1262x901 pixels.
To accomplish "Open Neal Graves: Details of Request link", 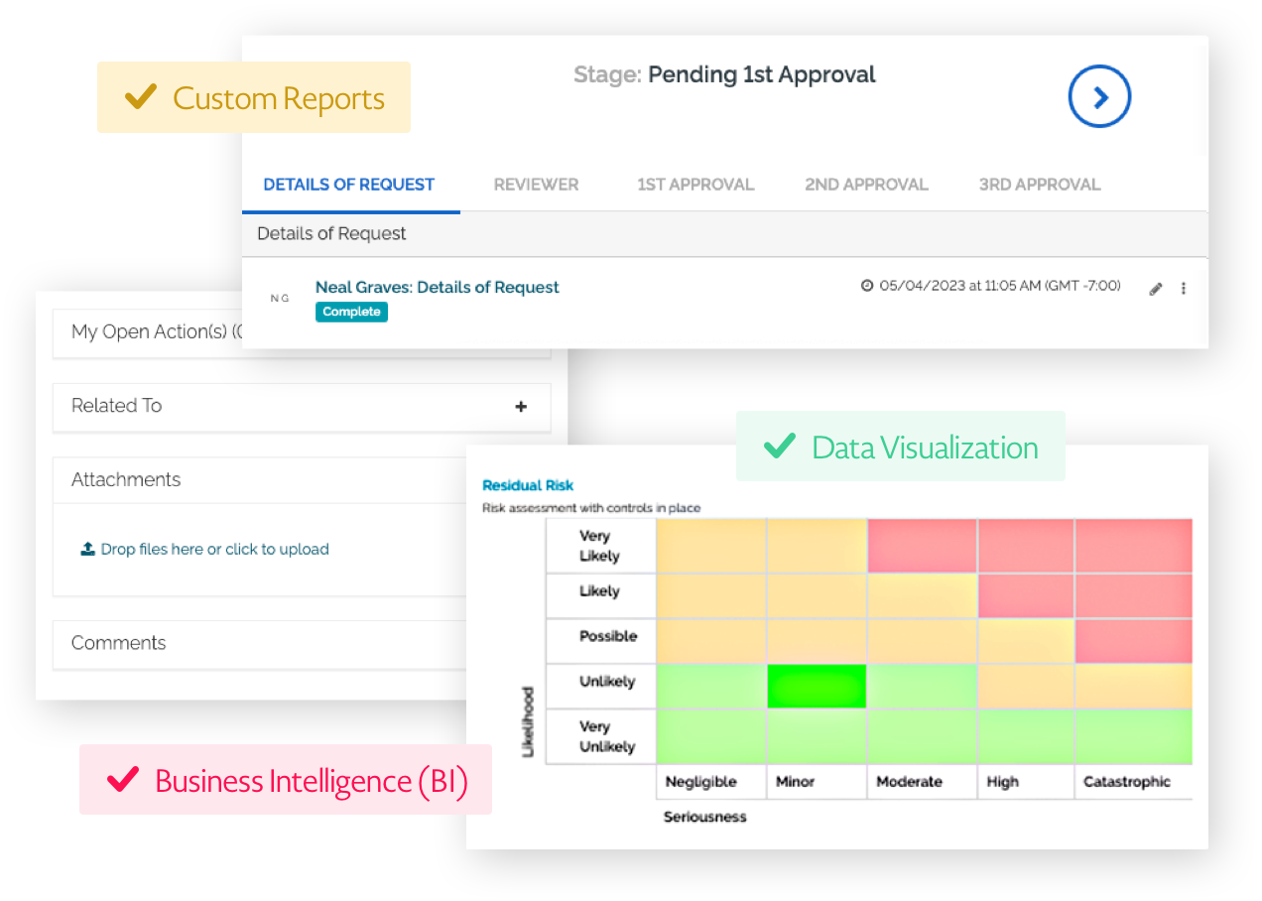I will (x=437, y=287).
